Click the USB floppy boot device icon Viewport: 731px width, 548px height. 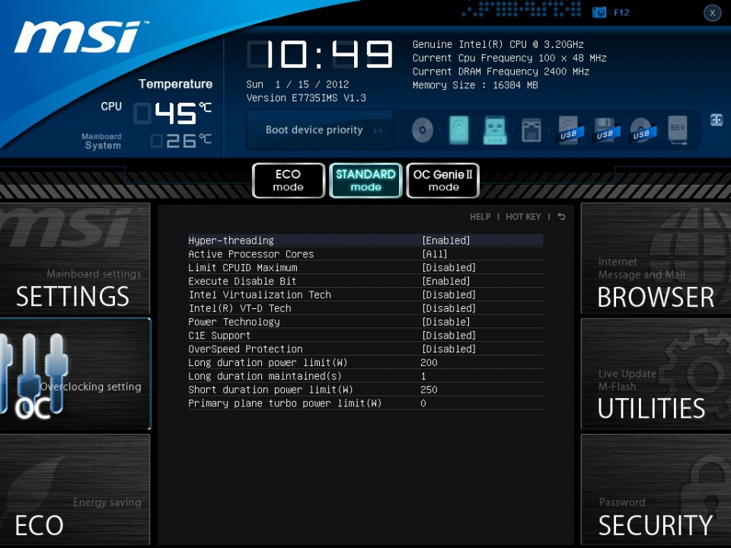pos(605,130)
